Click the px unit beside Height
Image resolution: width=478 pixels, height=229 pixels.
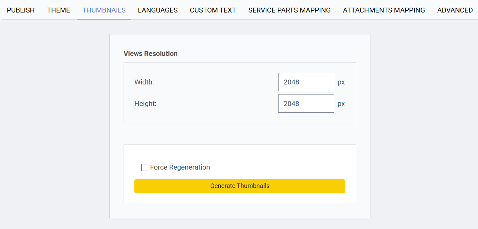click(x=341, y=104)
